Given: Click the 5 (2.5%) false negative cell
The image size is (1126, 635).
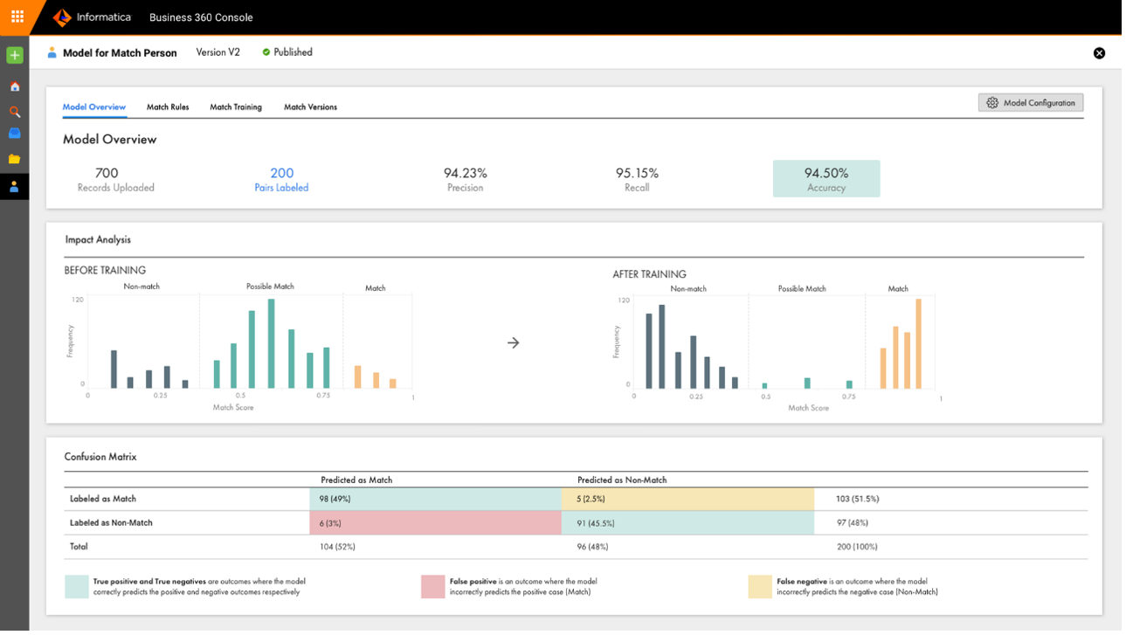Looking at the screenshot, I should click(x=687, y=499).
